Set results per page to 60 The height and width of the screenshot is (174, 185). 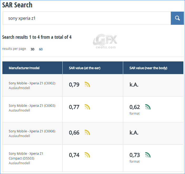tap(41, 49)
